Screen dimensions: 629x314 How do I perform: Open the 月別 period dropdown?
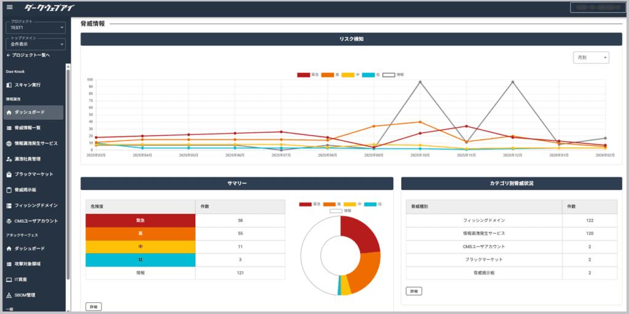(590, 58)
